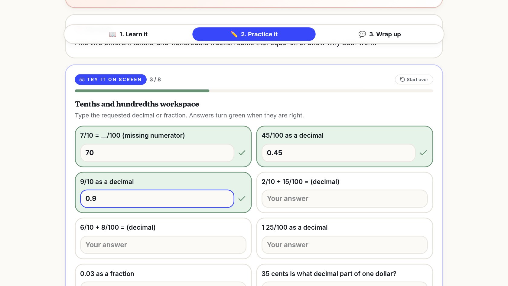This screenshot has height=286, width=508.
Task: Switch to the 1. Learn it tab
Action: pyautogui.click(x=128, y=34)
